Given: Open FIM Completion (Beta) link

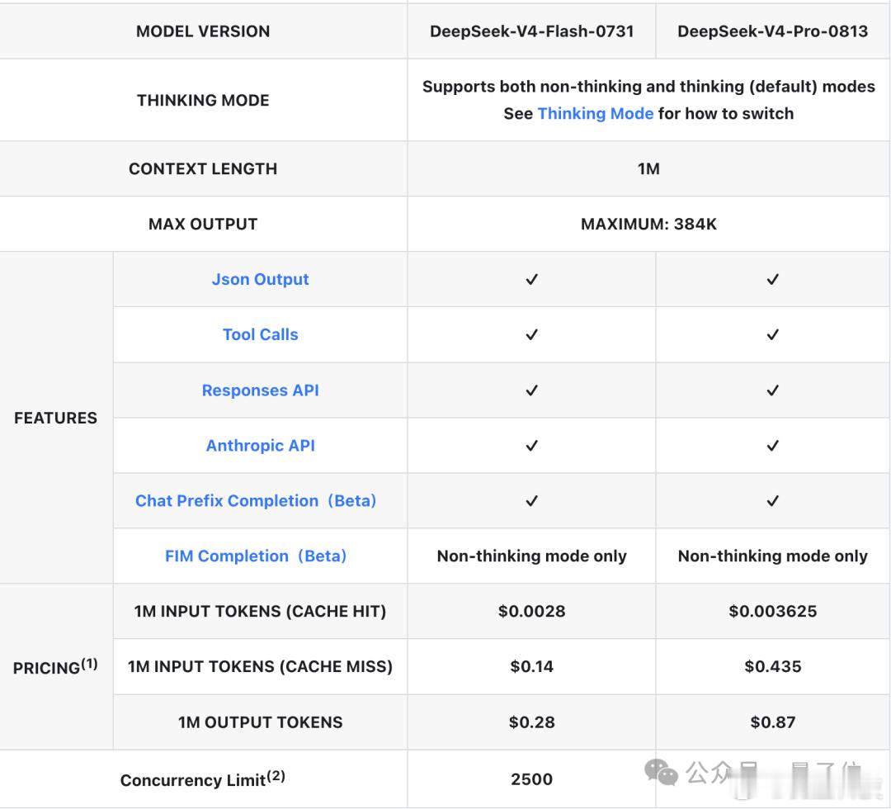Looking at the screenshot, I should pos(256,556).
